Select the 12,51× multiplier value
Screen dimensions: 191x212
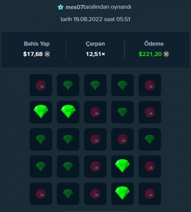click(95, 54)
